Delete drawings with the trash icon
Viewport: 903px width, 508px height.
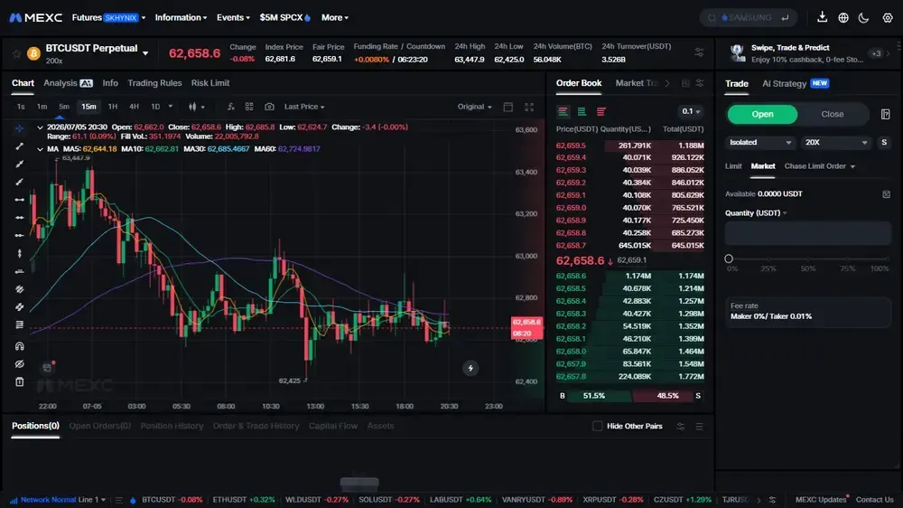[x=20, y=381]
